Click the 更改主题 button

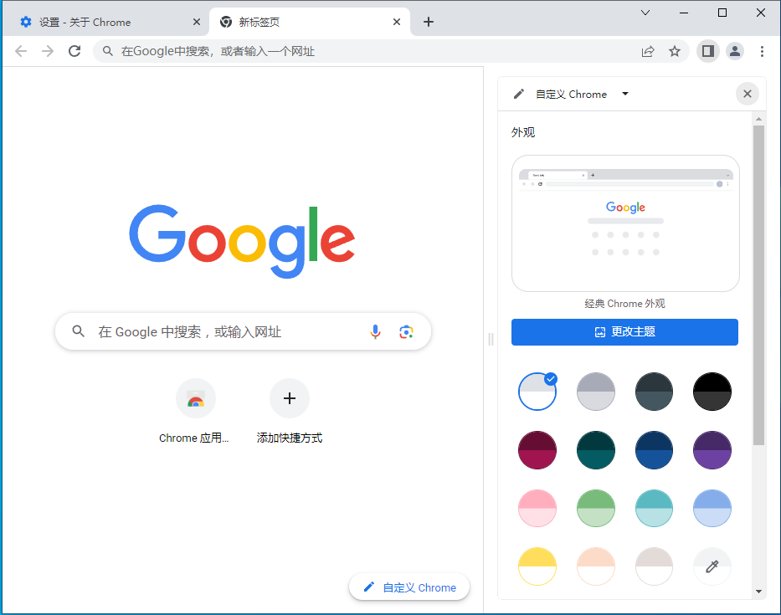(x=624, y=332)
